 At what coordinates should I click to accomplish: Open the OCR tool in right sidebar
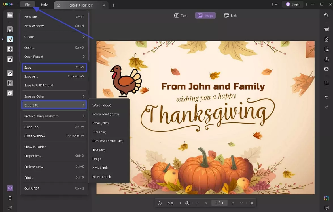click(326, 29)
